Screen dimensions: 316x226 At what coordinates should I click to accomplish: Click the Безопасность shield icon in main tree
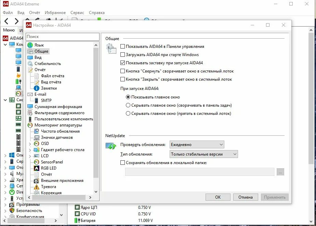12,211
